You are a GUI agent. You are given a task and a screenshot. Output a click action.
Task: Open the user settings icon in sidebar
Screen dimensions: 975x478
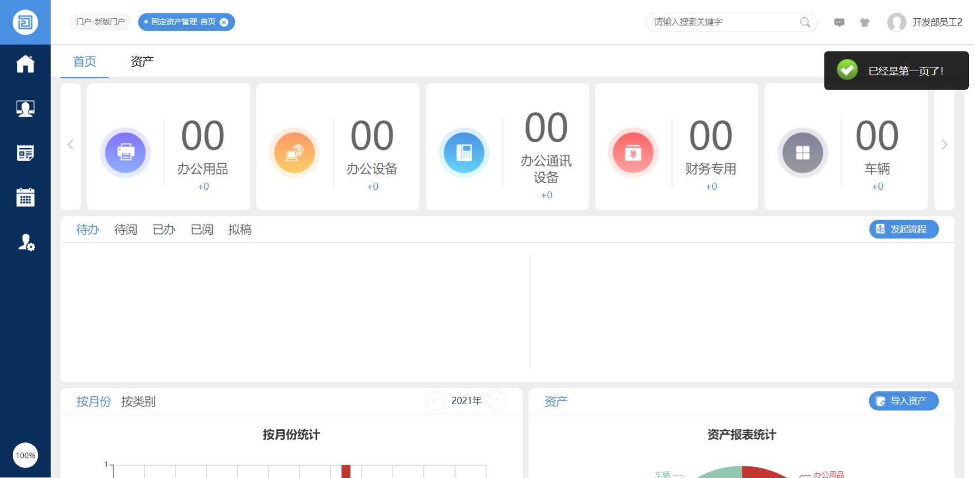26,242
